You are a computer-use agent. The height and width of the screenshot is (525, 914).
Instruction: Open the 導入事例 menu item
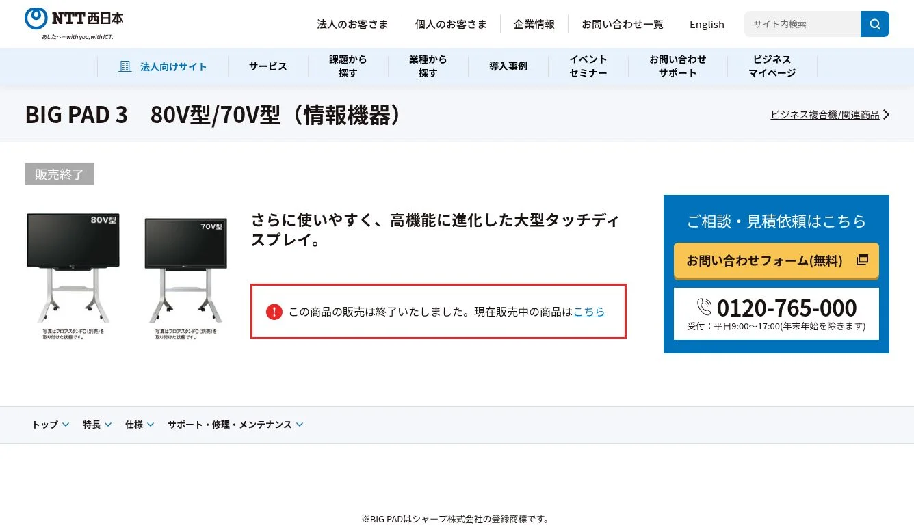pyautogui.click(x=508, y=66)
